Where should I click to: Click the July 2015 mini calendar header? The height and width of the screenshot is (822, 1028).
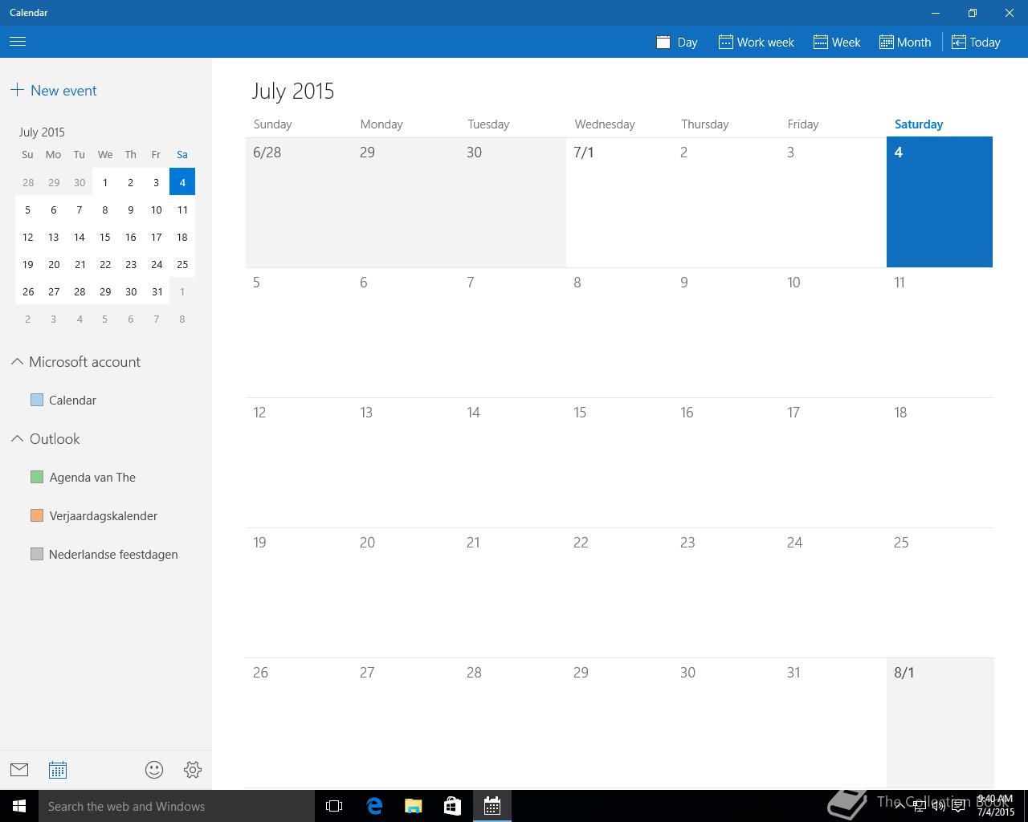[42, 132]
